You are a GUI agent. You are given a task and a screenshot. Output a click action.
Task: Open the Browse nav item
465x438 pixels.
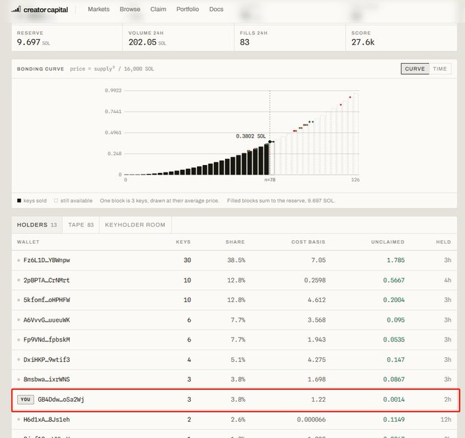130,9
